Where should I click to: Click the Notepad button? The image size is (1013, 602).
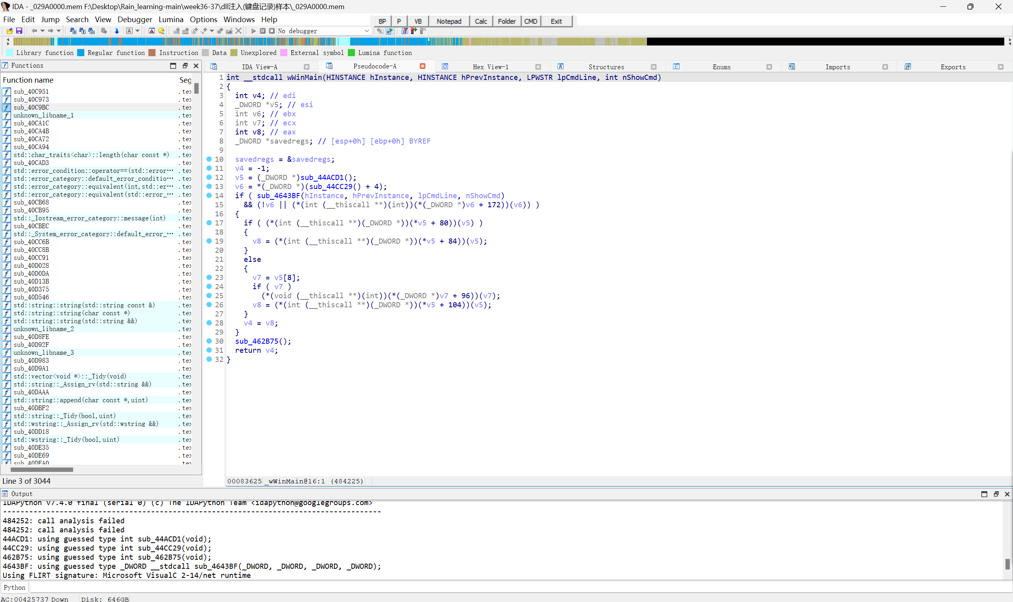[x=449, y=21]
